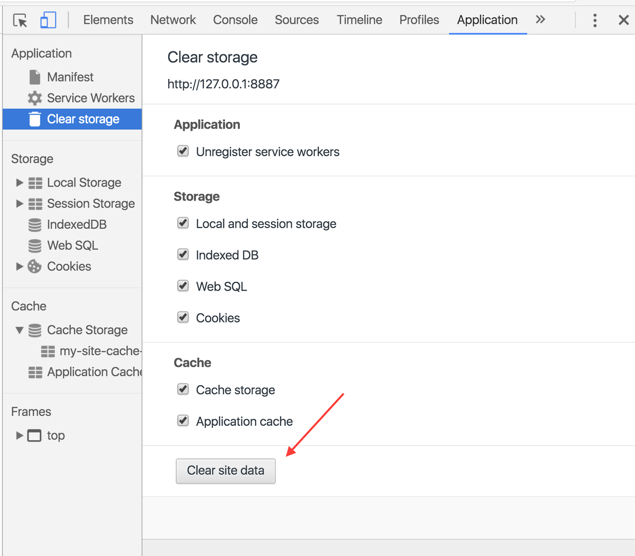Uncheck the Indexed DB checkbox
This screenshot has width=635, height=556.
coord(183,254)
